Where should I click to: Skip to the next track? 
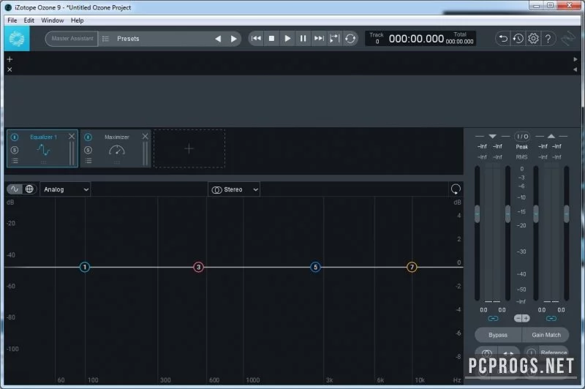(319, 39)
